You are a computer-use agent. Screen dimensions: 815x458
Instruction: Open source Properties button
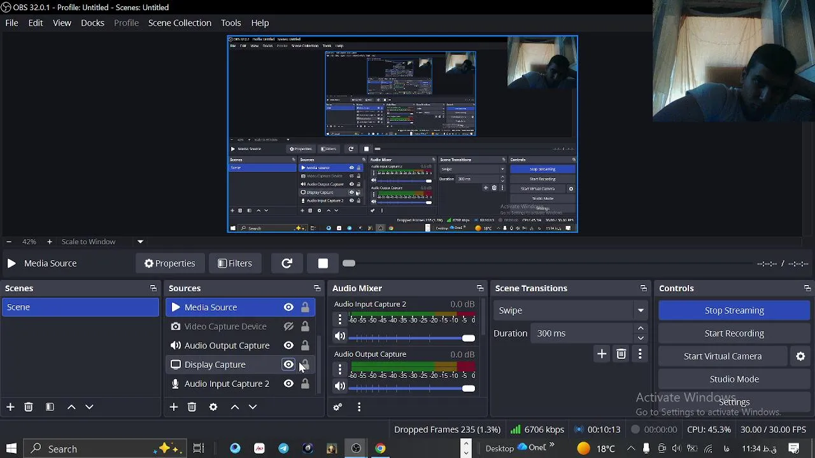(169, 263)
